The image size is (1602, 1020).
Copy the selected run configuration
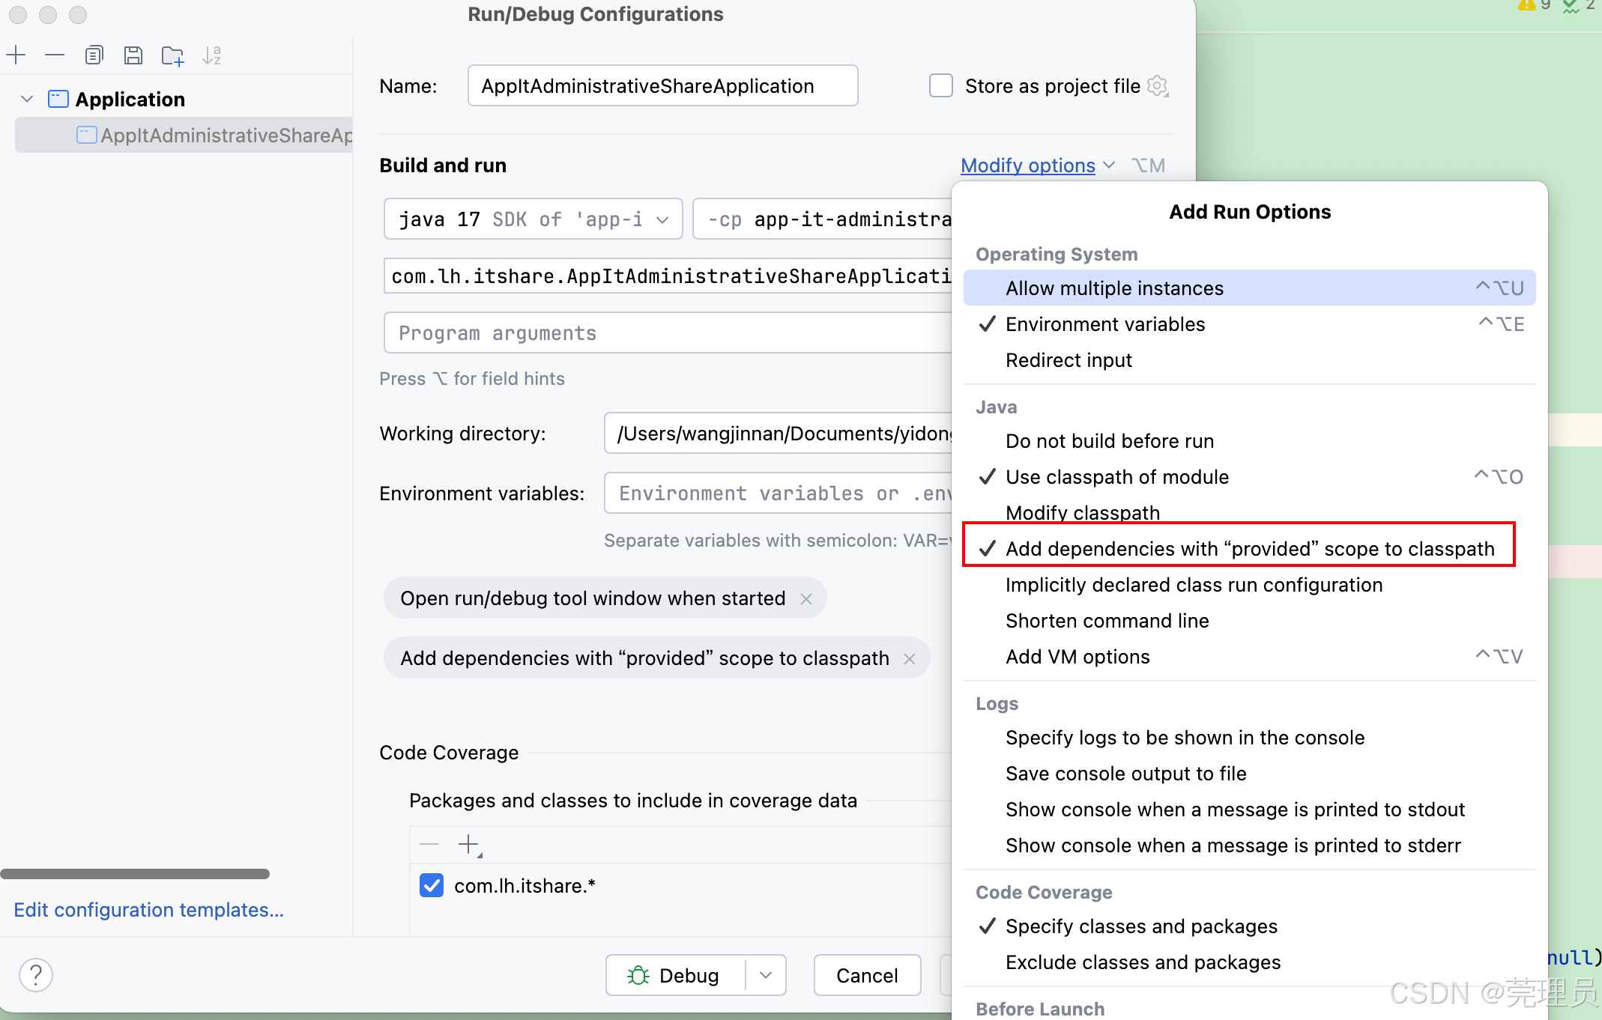[x=94, y=55]
